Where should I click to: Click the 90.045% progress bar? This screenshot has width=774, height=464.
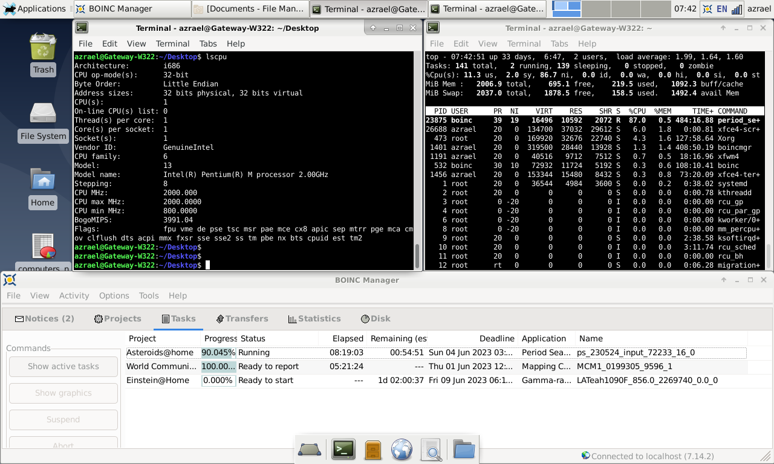(218, 352)
